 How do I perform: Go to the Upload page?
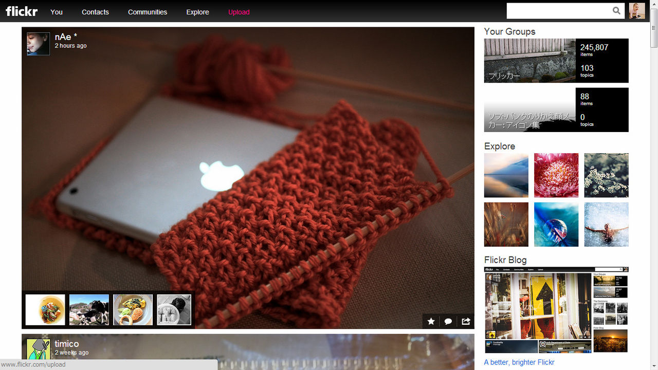point(239,12)
